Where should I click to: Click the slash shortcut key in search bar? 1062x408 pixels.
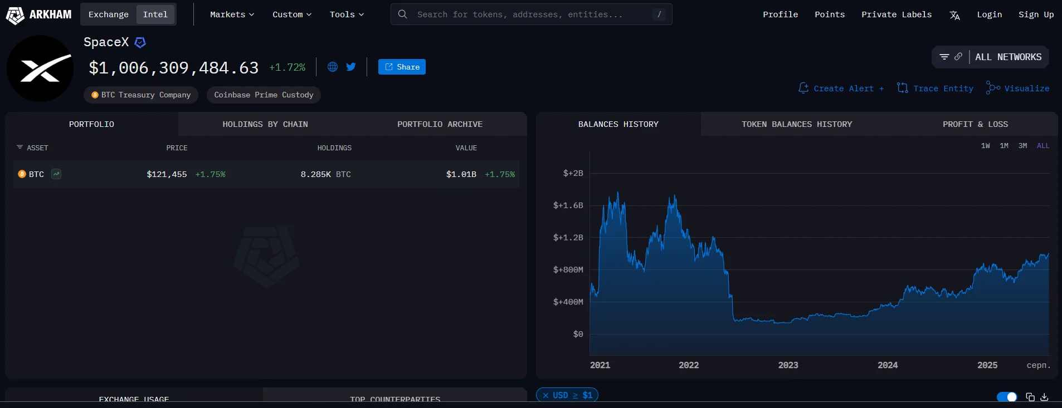[x=659, y=14]
